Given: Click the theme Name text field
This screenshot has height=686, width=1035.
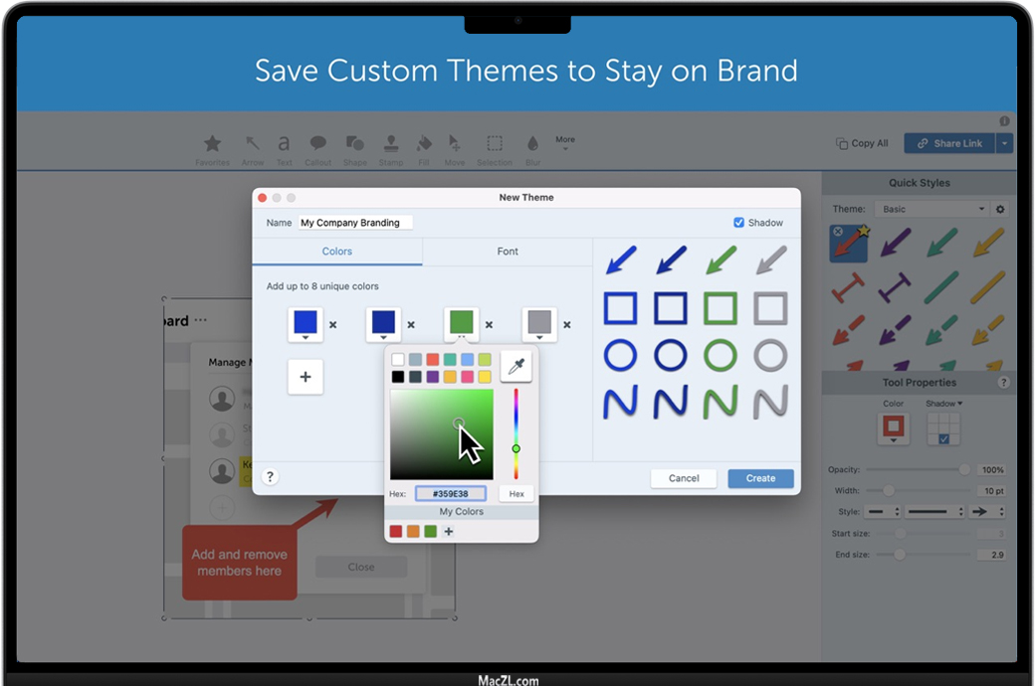Looking at the screenshot, I should (x=355, y=223).
